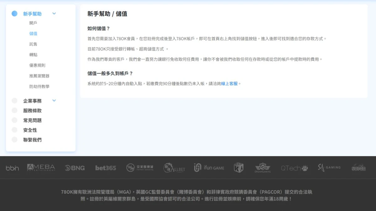The width and height of the screenshot is (376, 211).
Task: Click the 新手幫助 / 儲值 page heading
Action: [107, 14]
